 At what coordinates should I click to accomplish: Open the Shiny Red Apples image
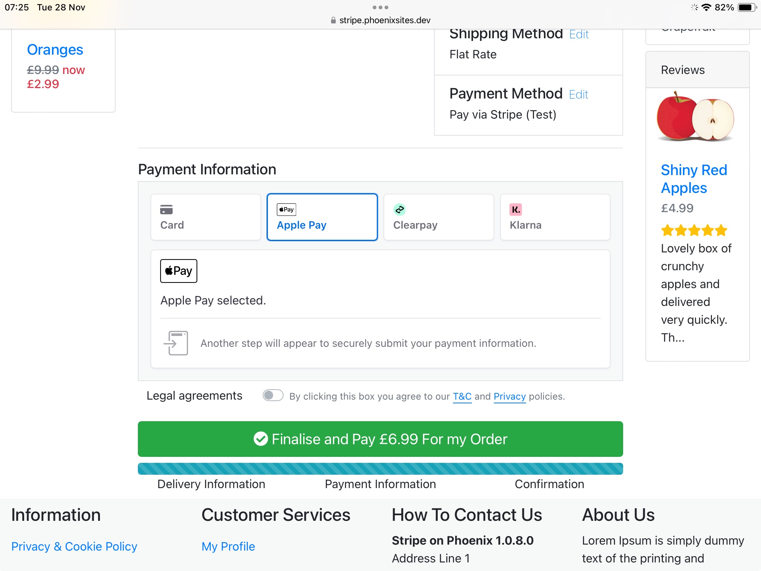point(695,116)
